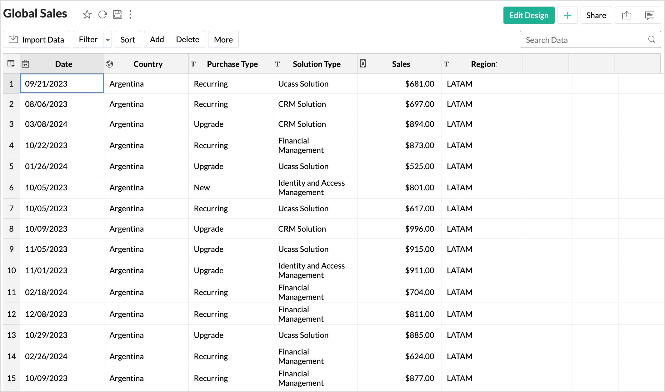665x392 pixels.
Task: Select the Region column header
Action: [x=482, y=64]
